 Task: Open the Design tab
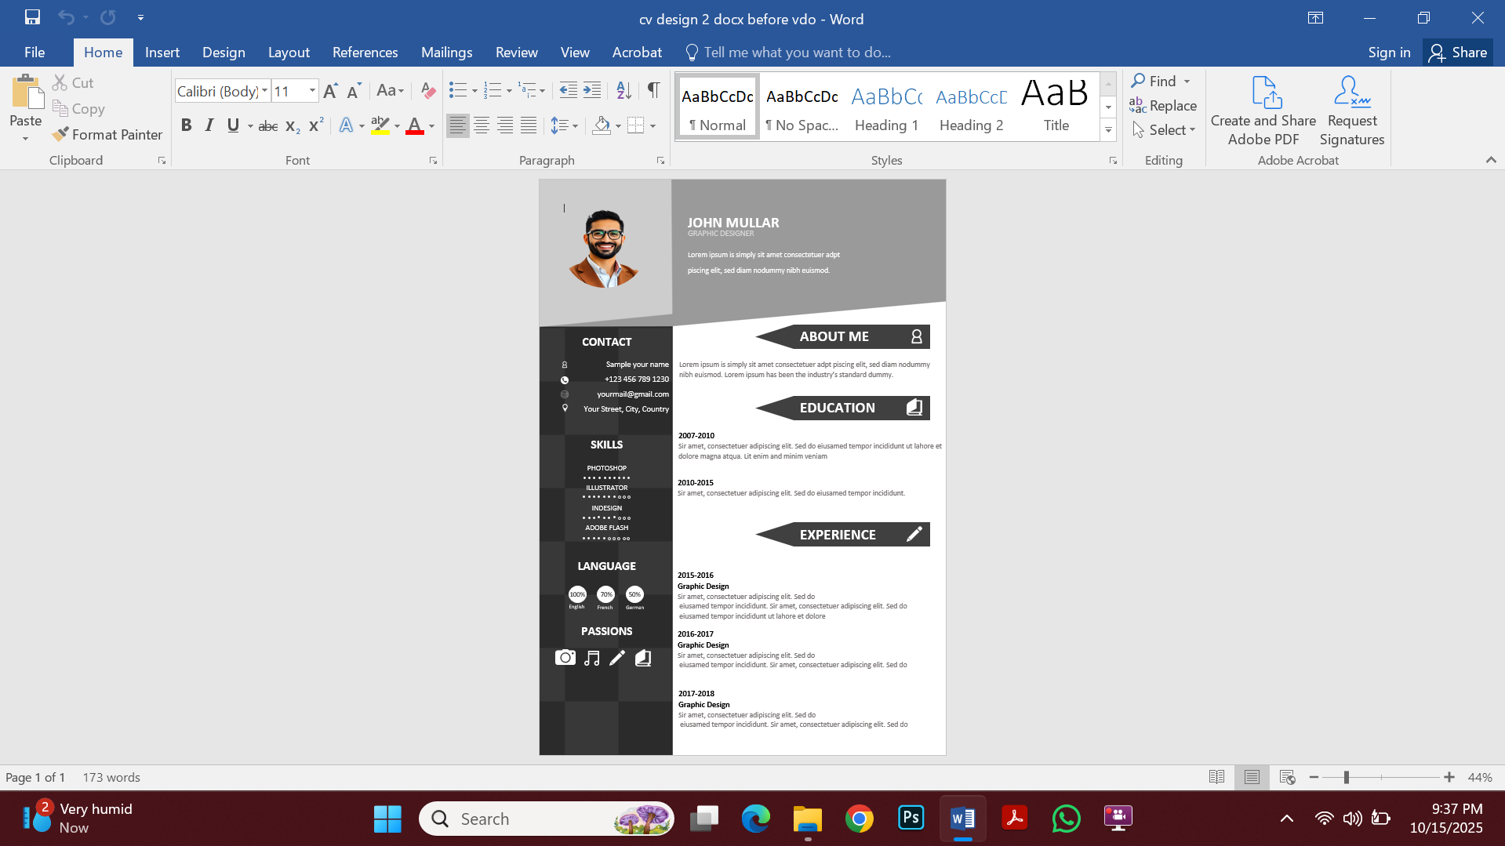click(x=224, y=53)
